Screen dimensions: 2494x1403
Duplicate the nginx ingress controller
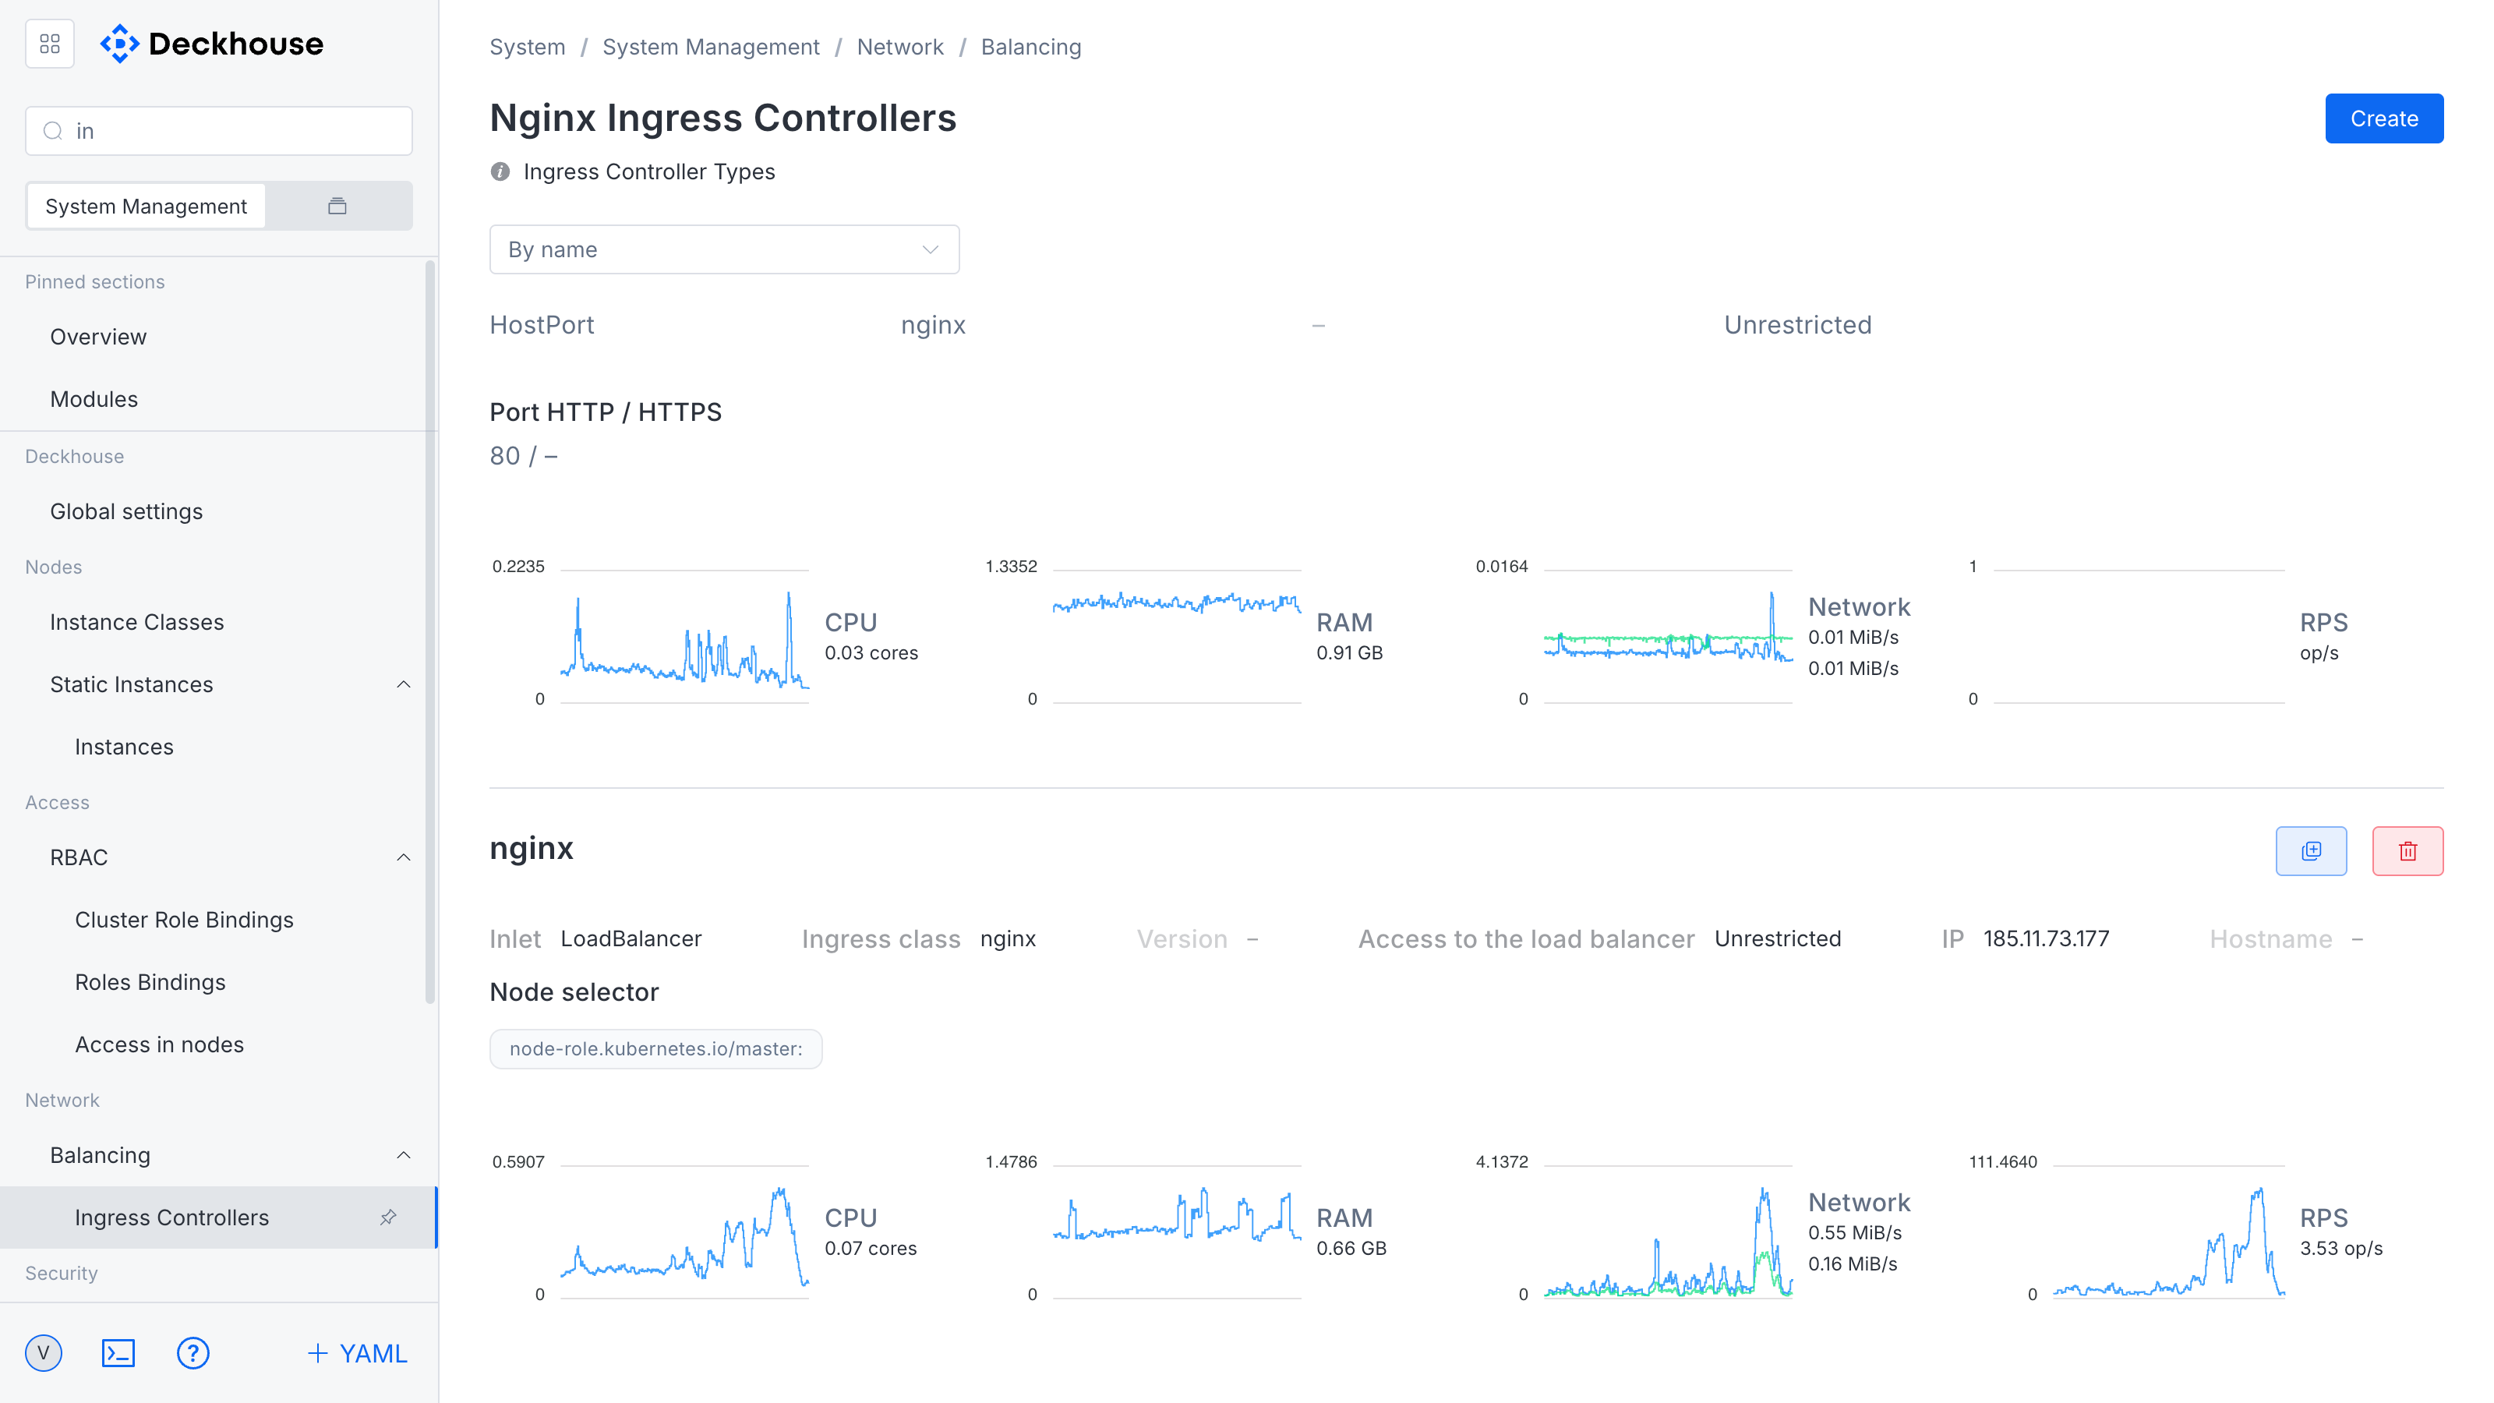[x=2311, y=851]
